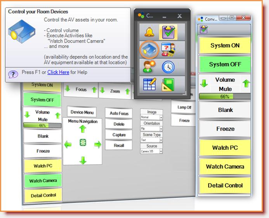
Task: Click Delete button
Action: tap(119, 124)
